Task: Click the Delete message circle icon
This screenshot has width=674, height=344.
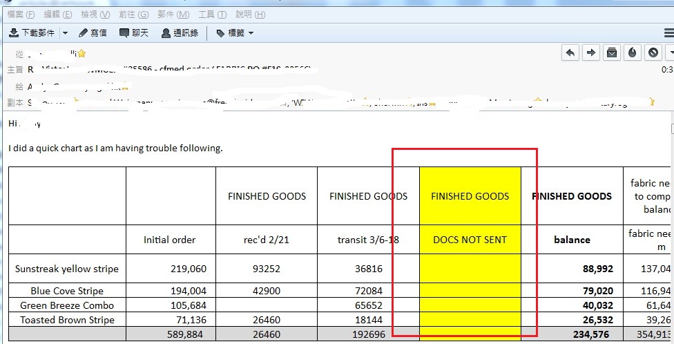Action: (653, 52)
